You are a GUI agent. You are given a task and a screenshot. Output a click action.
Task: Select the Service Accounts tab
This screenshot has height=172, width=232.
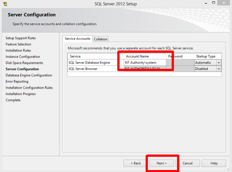coord(78,39)
